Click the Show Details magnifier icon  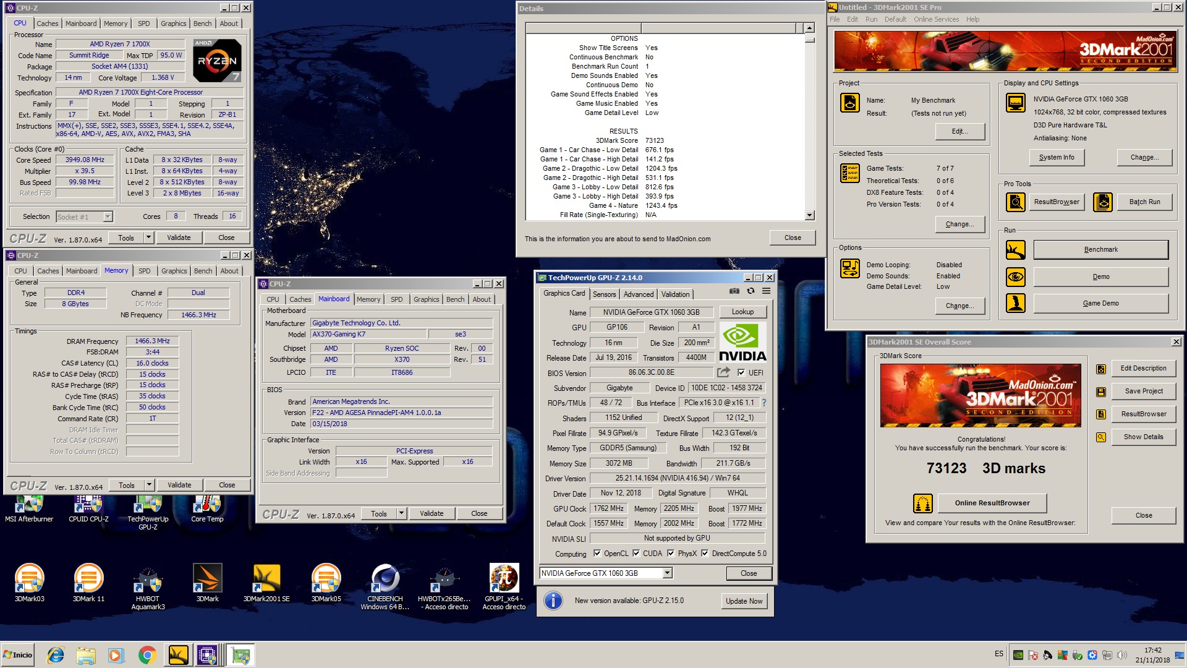coord(1101,437)
